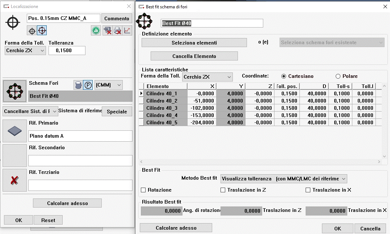Enable the Rotazione checkbox
Screen dimensions: 390x234
[x=143, y=190]
